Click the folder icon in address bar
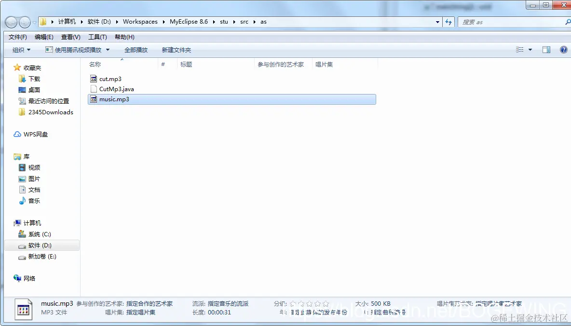The image size is (571, 326). click(42, 21)
